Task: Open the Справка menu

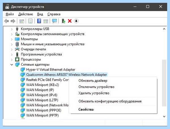Action: (x=54, y=14)
